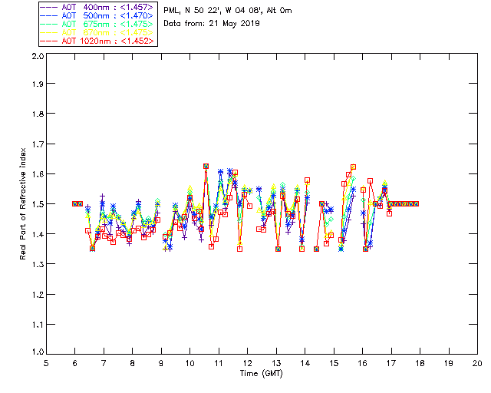Click the 1.7 y-axis tick label
The height and width of the screenshot is (393, 491).
(38, 144)
